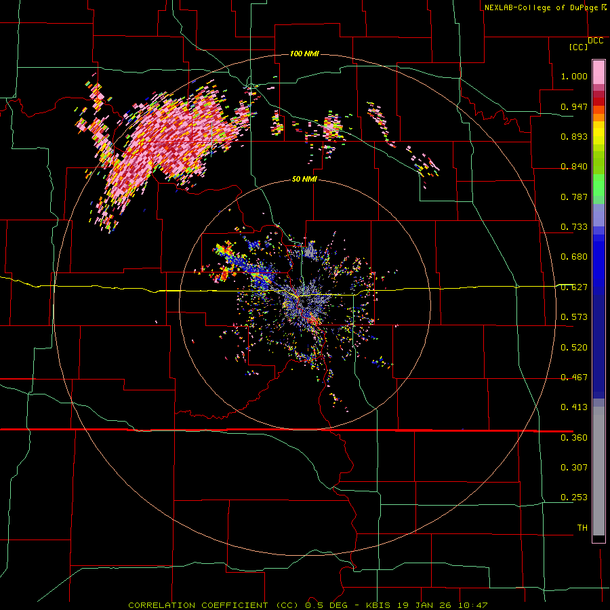This screenshot has width=610, height=610.
Task: Click the 100 NMI range ring label
Action: tap(304, 54)
